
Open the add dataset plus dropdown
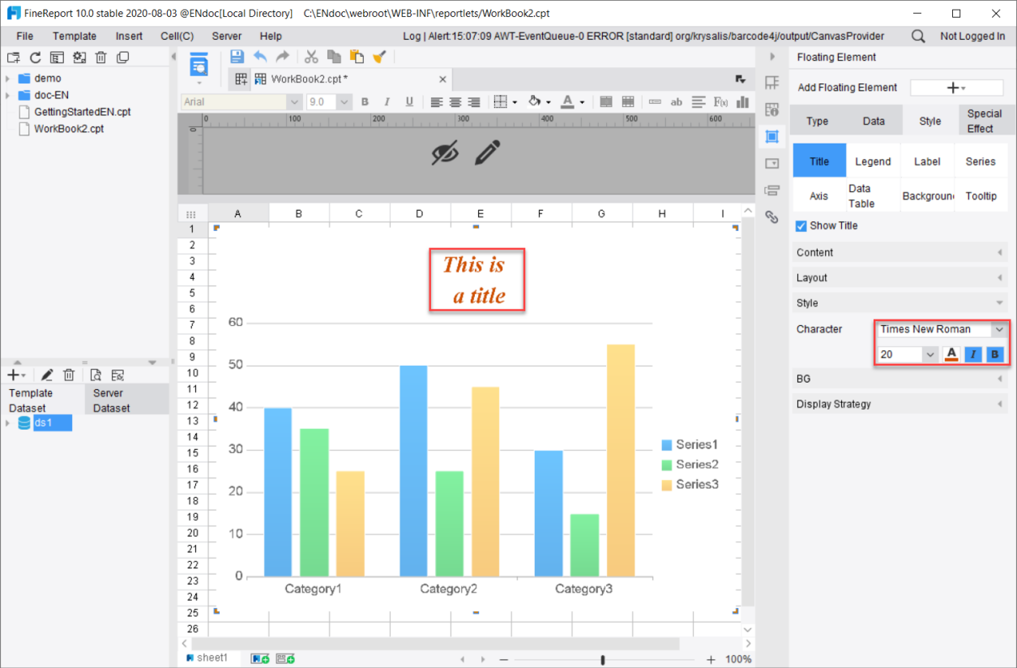(x=16, y=375)
